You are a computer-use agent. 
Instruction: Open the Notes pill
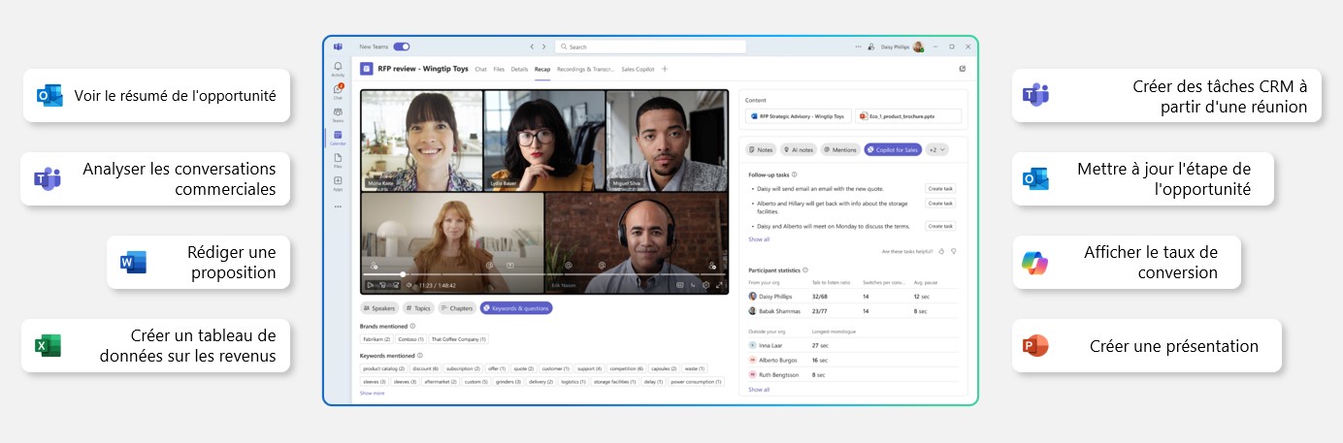pyautogui.click(x=761, y=149)
